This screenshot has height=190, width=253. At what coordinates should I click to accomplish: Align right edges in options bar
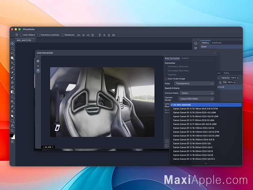[x=88, y=35]
